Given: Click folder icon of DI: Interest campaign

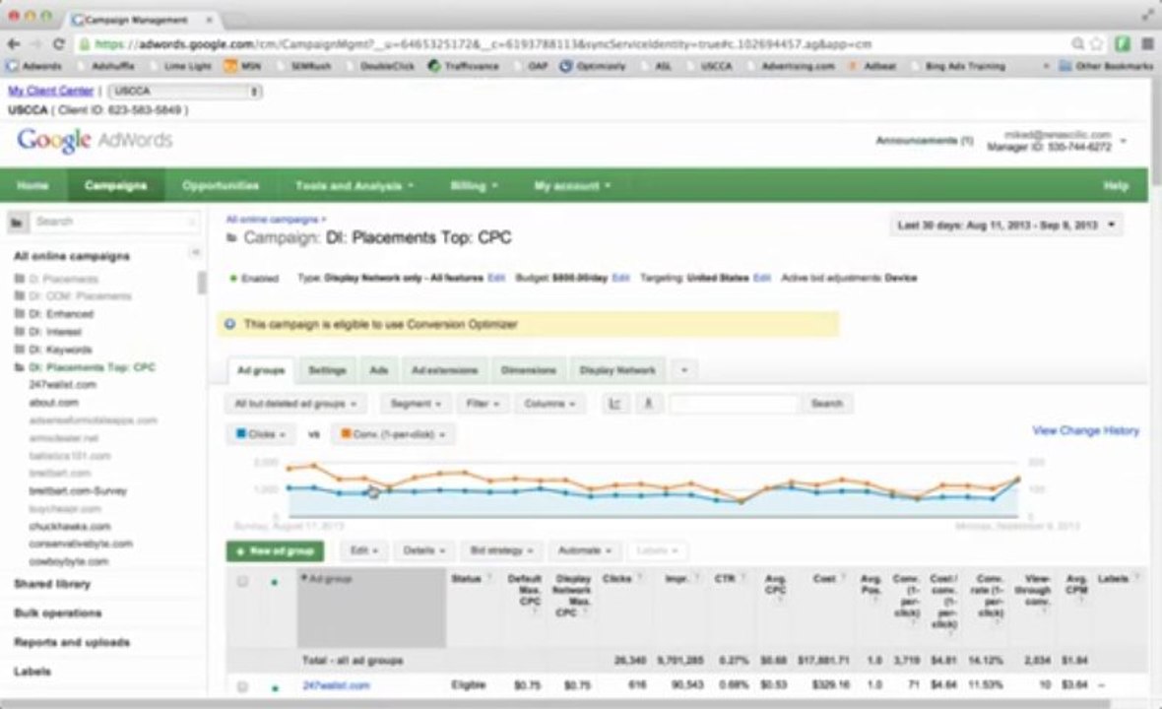Looking at the screenshot, I should click(x=20, y=331).
